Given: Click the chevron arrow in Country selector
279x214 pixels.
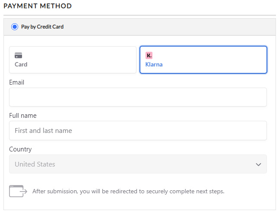Looking at the screenshot, I should tap(258, 164).
